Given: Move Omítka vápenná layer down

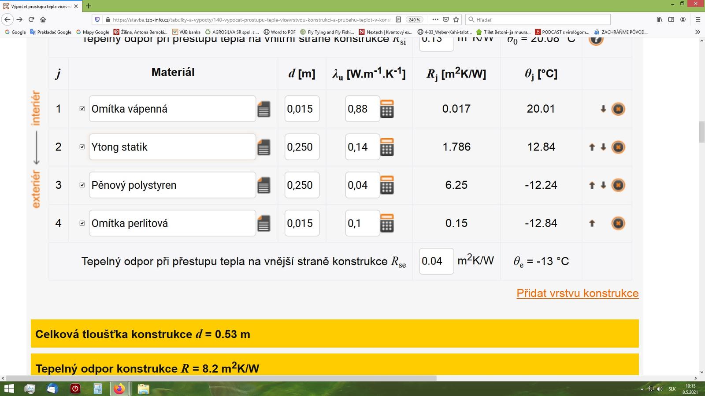Looking at the screenshot, I should pyautogui.click(x=603, y=109).
